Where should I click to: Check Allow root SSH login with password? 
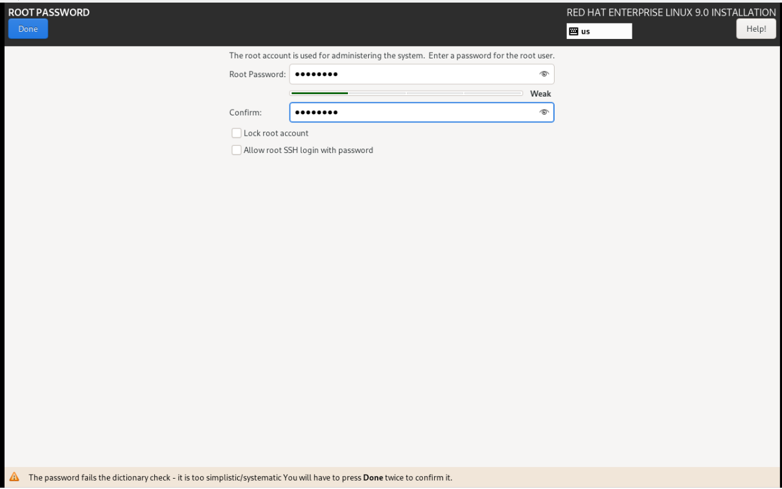(236, 150)
